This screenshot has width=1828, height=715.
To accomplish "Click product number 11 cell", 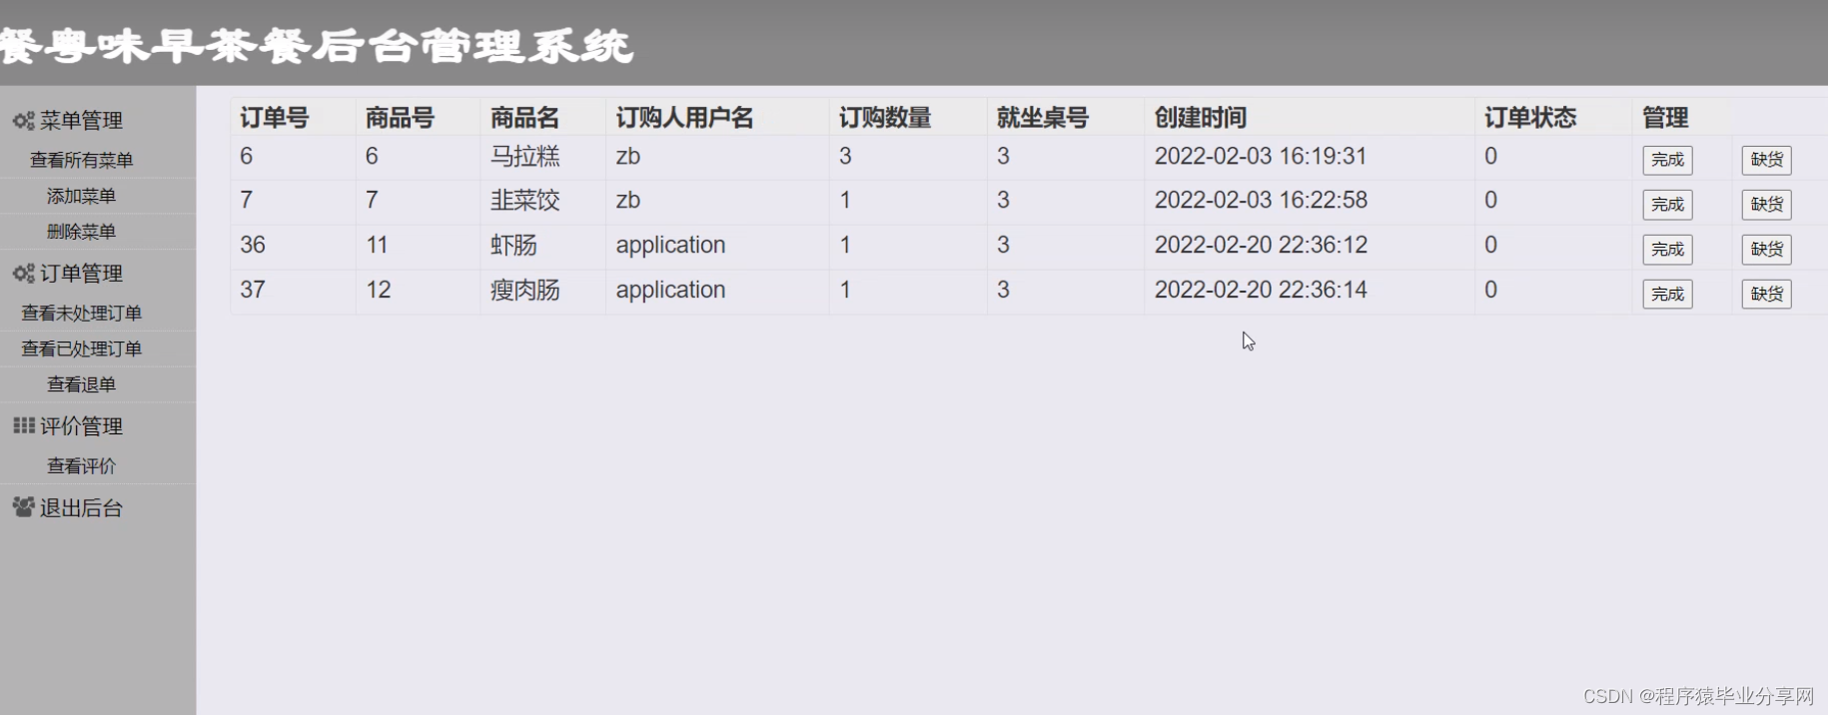I will point(377,246).
